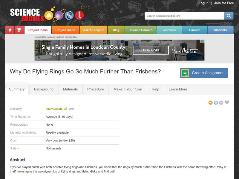Open the shopping cart icon
239x179 pixels.
(19, 30)
